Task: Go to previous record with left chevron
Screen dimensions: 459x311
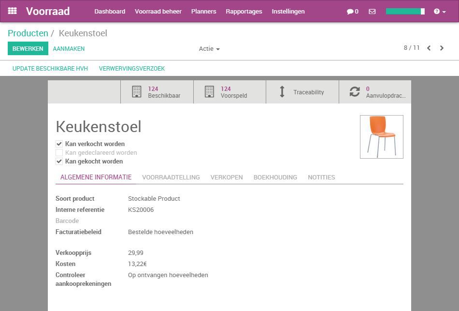Action: pos(428,48)
